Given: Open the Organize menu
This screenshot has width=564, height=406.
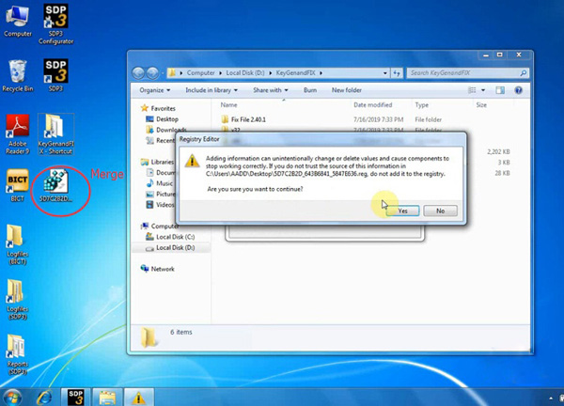Looking at the screenshot, I should click(155, 90).
